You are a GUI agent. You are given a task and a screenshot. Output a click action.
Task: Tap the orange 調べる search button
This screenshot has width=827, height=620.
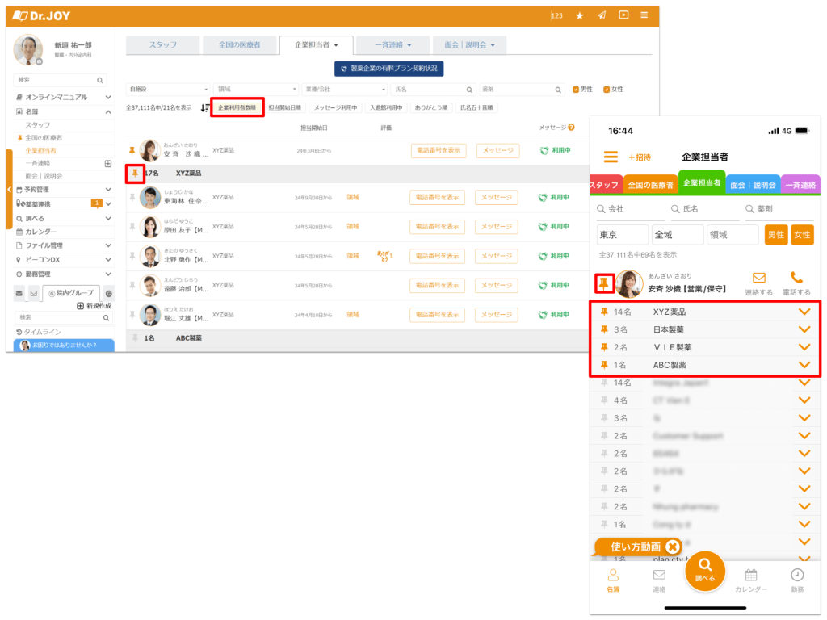point(704,572)
